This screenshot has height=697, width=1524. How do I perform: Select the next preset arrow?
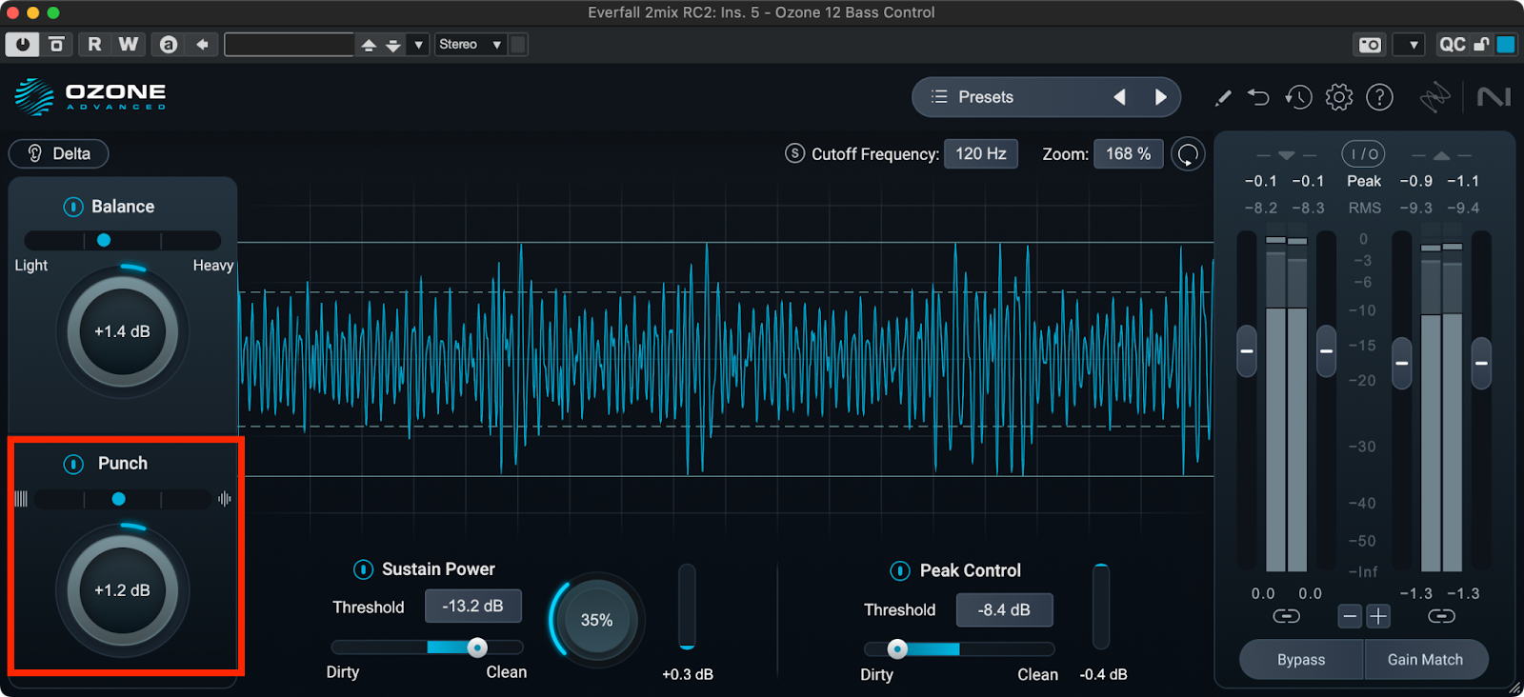[x=1160, y=97]
